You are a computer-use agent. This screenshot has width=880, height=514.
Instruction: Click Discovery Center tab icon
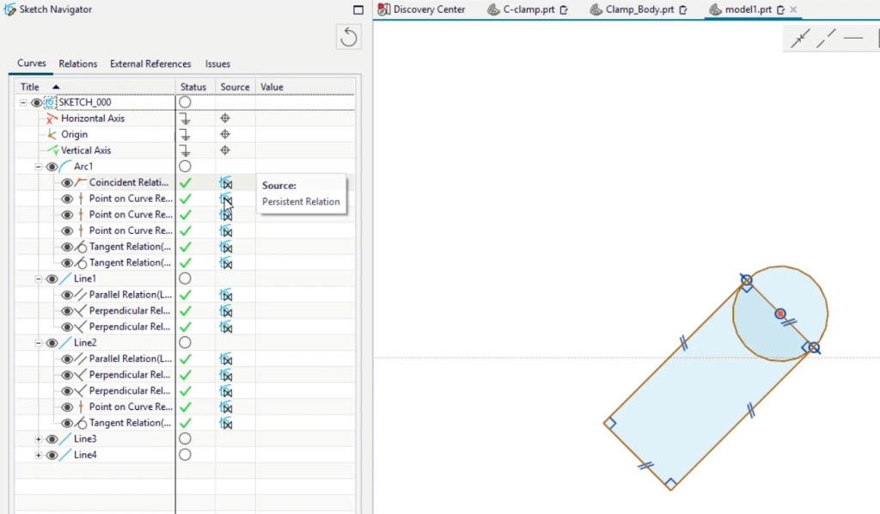(x=384, y=9)
